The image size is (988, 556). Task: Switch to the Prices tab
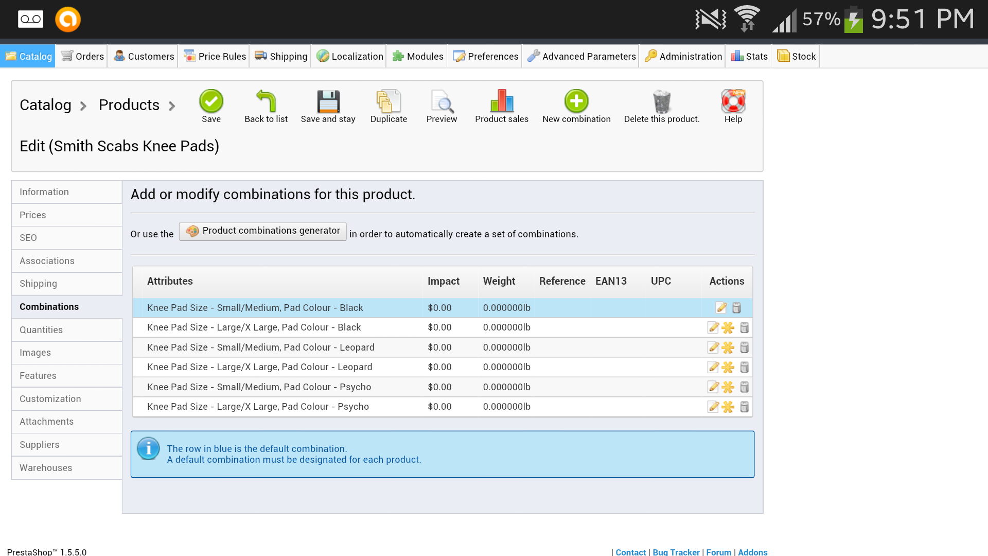click(33, 215)
